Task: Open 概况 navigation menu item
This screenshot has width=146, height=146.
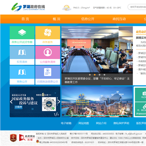Action: click(x=56, y=19)
